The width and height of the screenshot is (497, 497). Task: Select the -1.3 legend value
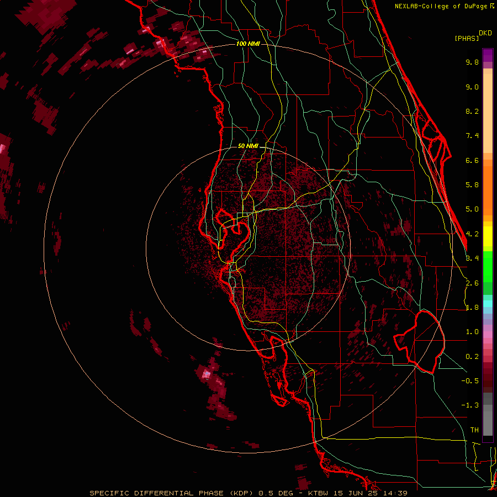pos(470,405)
